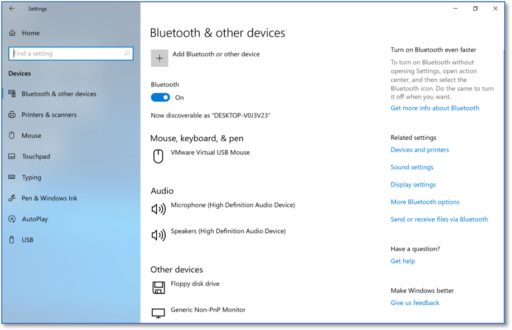The image size is (512, 330).
Task: Click the Home icon in sidebar
Action: [x=12, y=33]
